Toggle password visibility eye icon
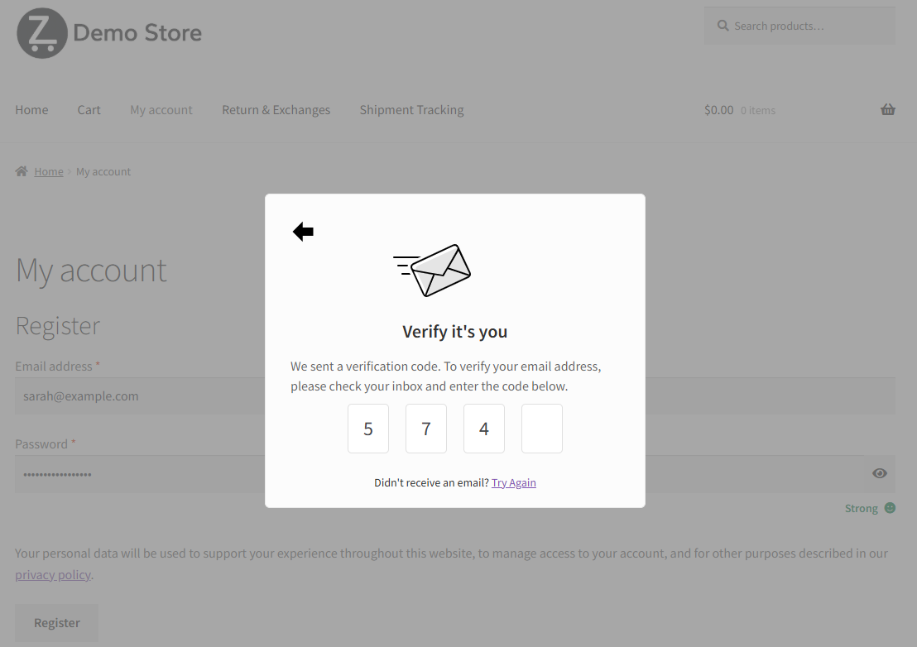This screenshot has height=647, width=917. (x=880, y=473)
